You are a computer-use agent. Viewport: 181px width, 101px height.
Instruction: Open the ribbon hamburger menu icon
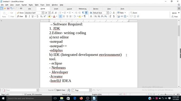click(179, 8)
